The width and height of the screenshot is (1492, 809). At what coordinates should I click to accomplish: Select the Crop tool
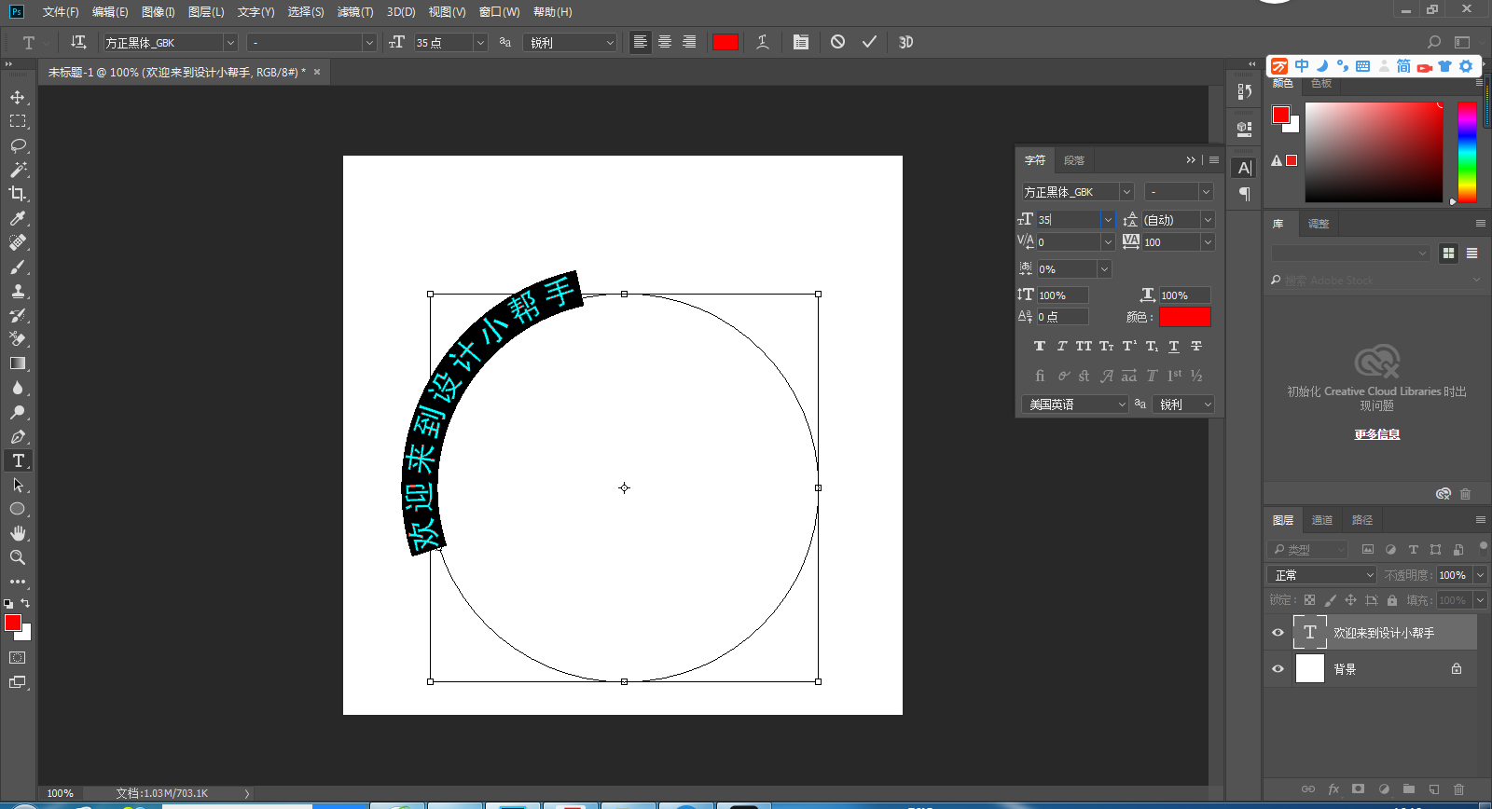point(18,194)
